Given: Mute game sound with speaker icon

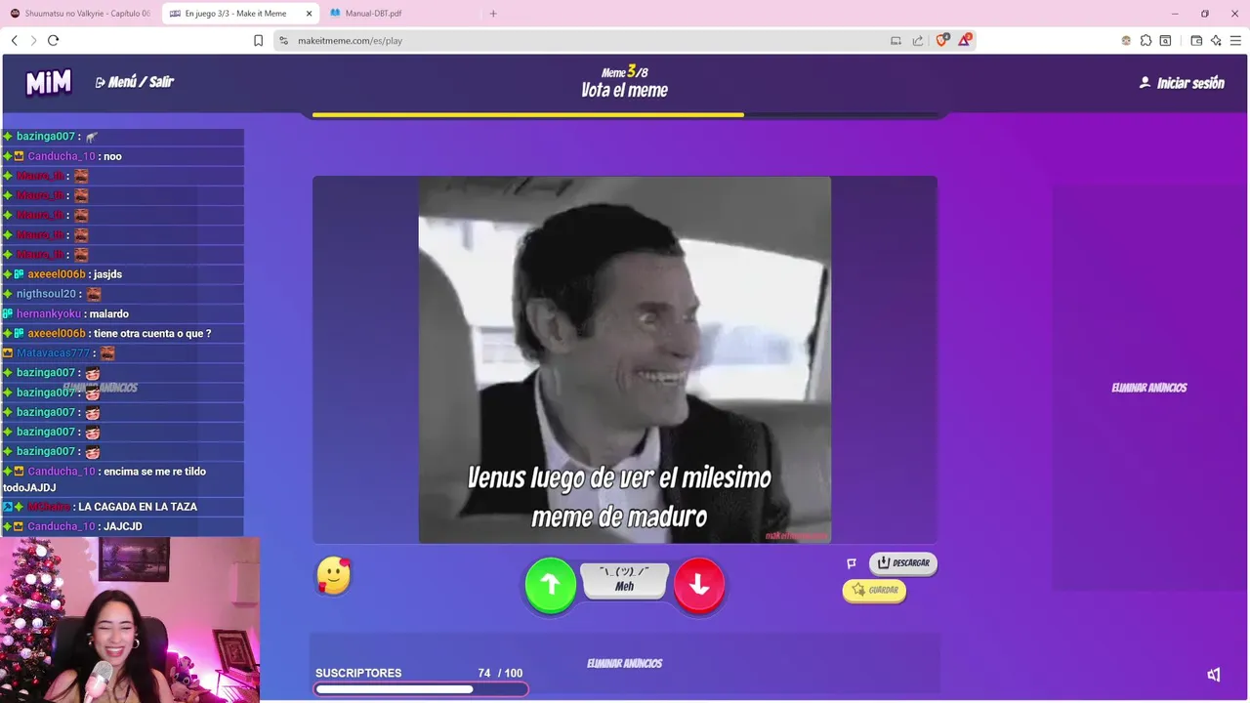Looking at the screenshot, I should [1213, 675].
